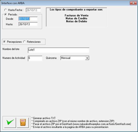This screenshot has height=132, width=138.
Task: Click the Nombre del lote label
Action: pos(11,49)
